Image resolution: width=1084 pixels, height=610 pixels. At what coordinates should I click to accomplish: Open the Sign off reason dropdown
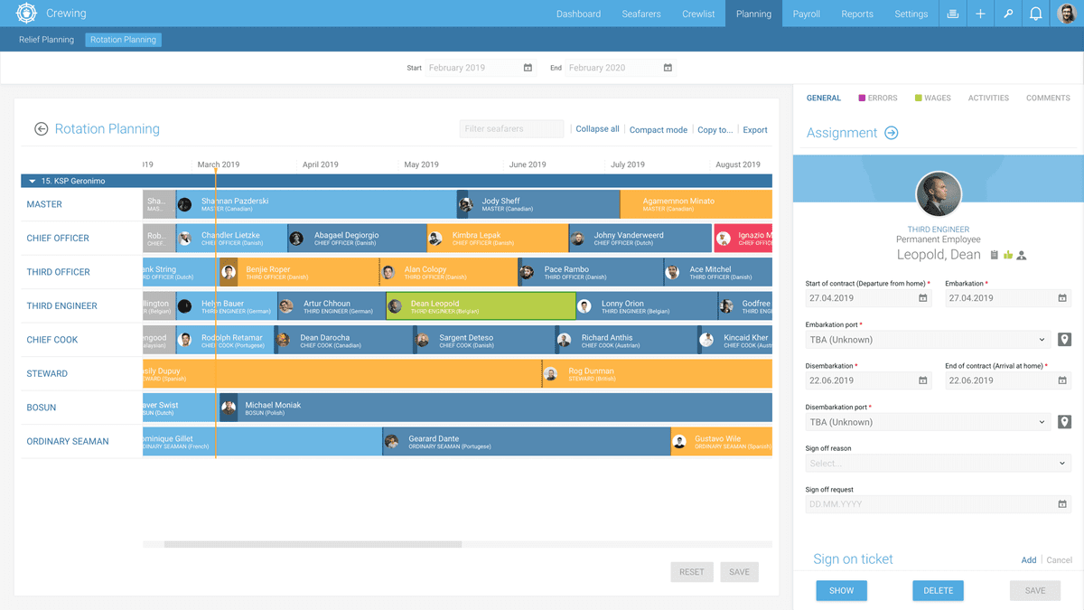(937, 464)
